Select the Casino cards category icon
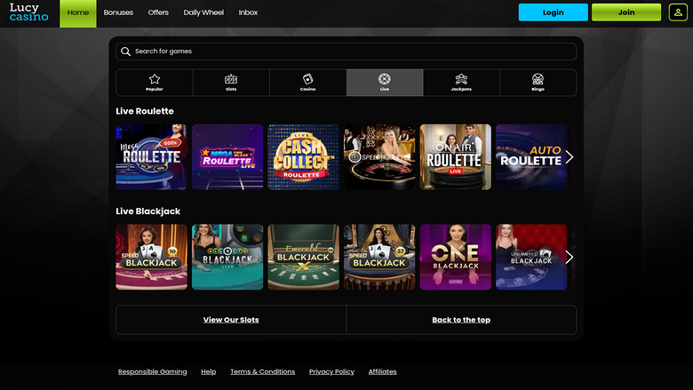Viewport: 693px width, 390px height. point(307,79)
